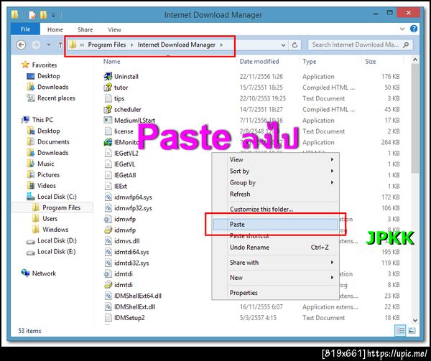Viewport: 431px width, 361px height.
Task: Select Users folder in navigation tree
Action: coord(50,218)
